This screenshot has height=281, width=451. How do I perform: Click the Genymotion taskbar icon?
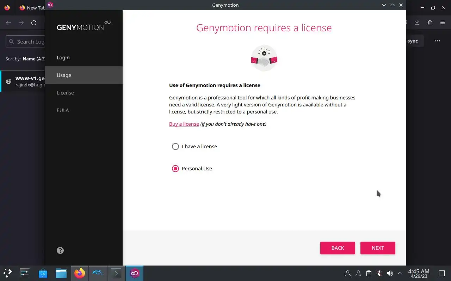[x=135, y=273]
